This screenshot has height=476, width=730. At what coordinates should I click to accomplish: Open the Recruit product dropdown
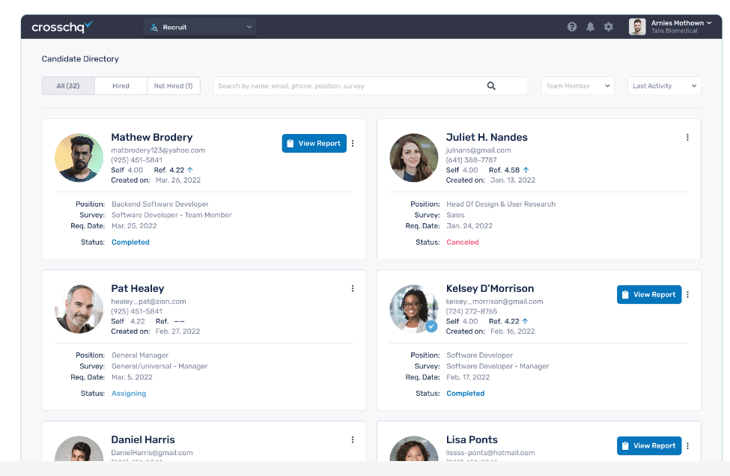tap(200, 28)
